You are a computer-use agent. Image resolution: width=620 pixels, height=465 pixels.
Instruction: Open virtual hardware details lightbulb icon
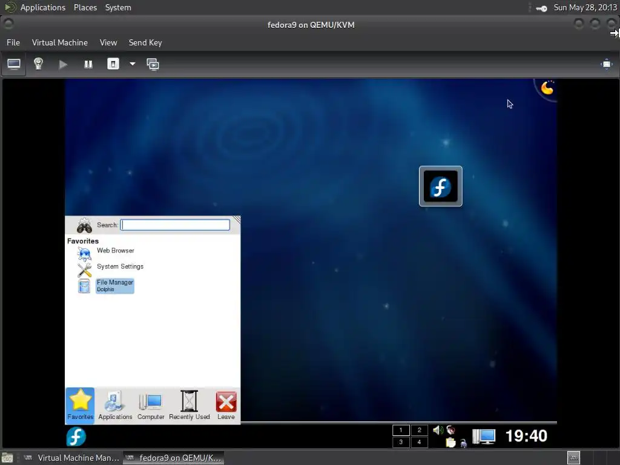coord(38,64)
